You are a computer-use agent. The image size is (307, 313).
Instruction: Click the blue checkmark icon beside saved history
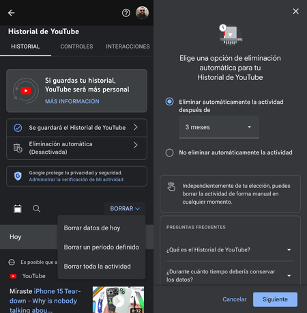pyautogui.click(x=18, y=128)
